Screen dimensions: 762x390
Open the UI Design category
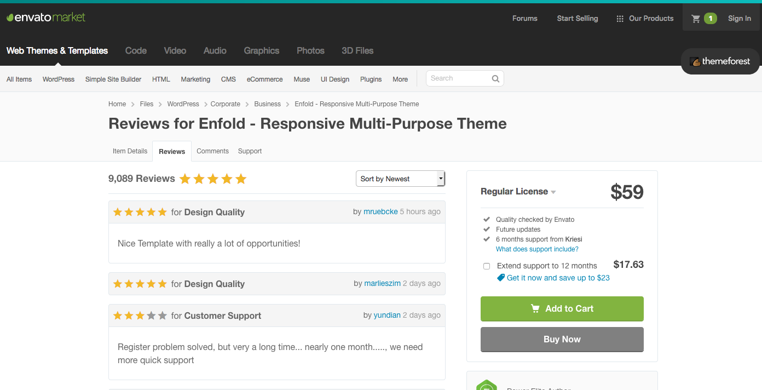(335, 79)
